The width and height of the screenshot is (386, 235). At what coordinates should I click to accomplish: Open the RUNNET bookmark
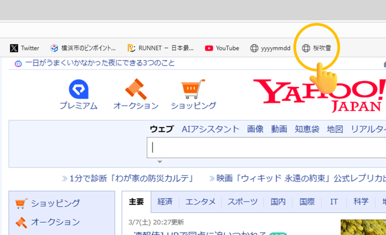[x=161, y=48]
